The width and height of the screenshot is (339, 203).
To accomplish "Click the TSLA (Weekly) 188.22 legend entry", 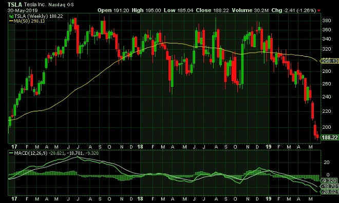I will tap(39, 16).
